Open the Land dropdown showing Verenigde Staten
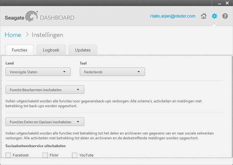 click(38, 72)
